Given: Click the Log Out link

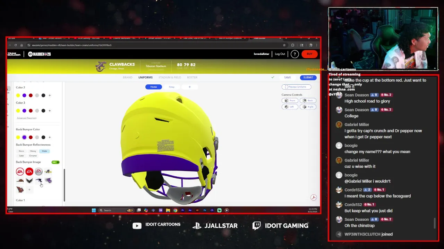Looking at the screenshot, I should point(280,54).
